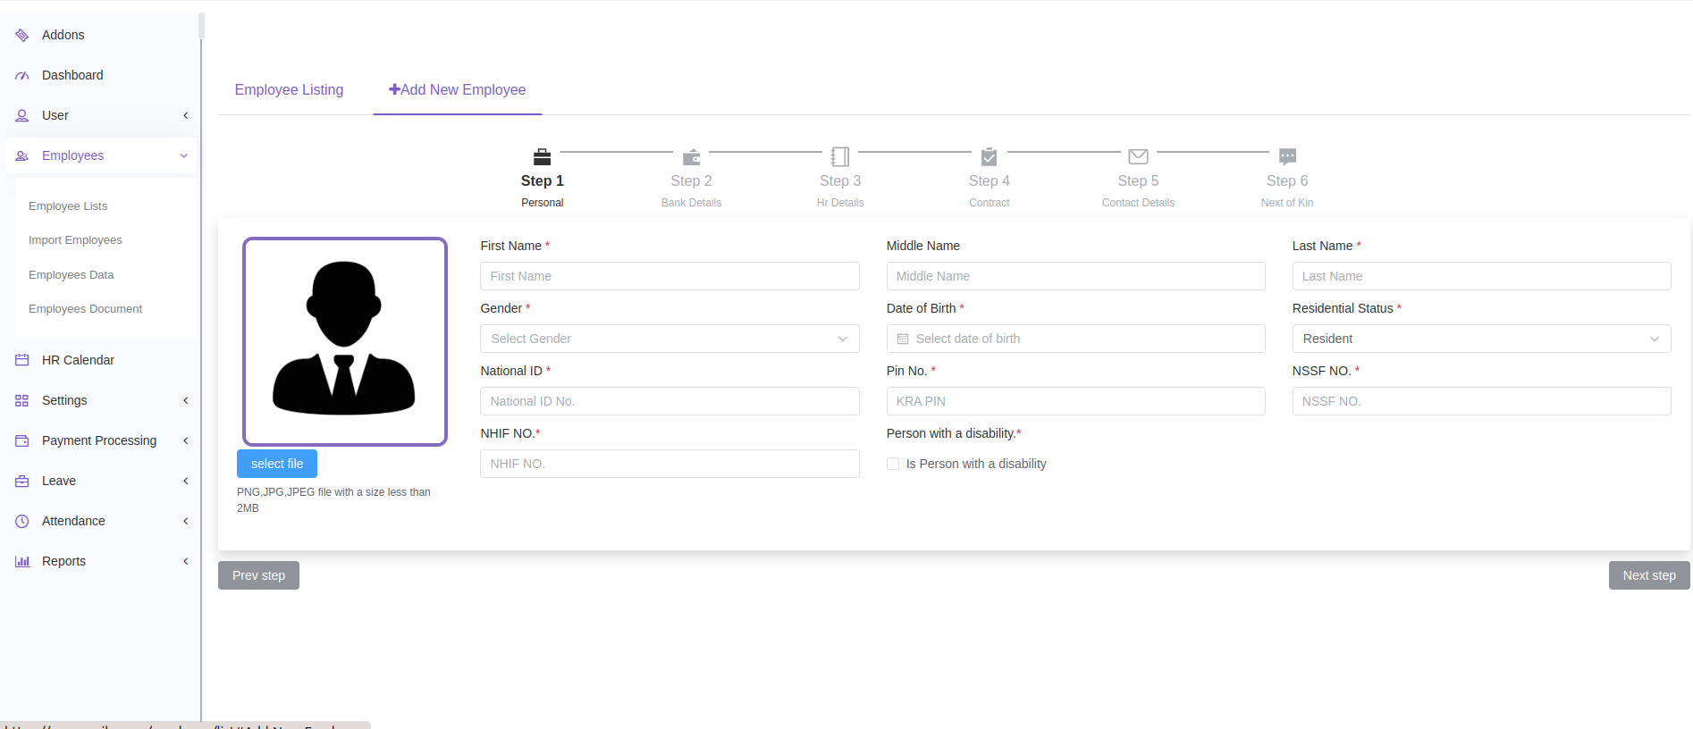Click the Reports bar chart icon
The image size is (1693, 729).
pyautogui.click(x=22, y=561)
